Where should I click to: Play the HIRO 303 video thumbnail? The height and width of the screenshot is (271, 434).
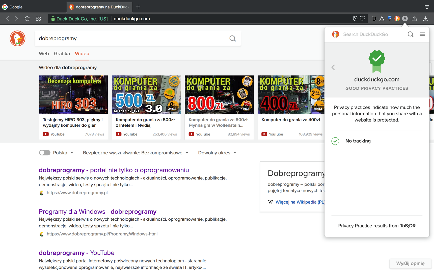point(73,94)
